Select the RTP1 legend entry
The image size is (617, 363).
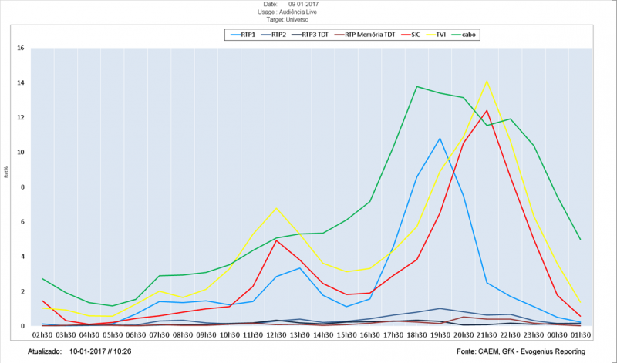pyautogui.click(x=242, y=35)
